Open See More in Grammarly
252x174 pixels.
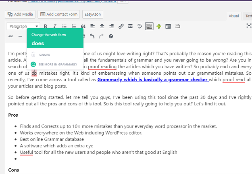coord(58,64)
